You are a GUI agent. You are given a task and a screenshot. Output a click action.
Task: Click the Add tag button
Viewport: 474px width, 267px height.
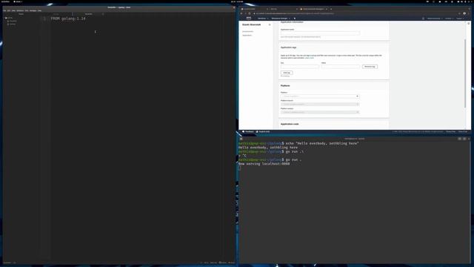(x=287, y=73)
